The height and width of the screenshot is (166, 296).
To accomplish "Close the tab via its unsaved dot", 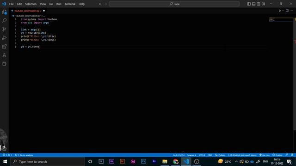I will pyautogui.click(x=44, y=11).
